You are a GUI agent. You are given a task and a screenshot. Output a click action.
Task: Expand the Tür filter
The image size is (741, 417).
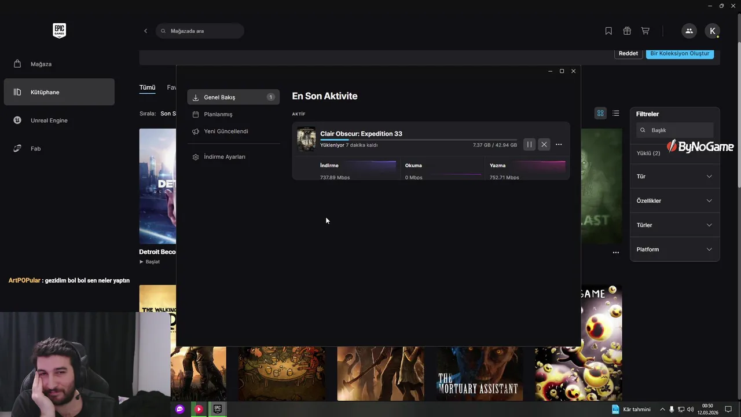[x=674, y=176]
